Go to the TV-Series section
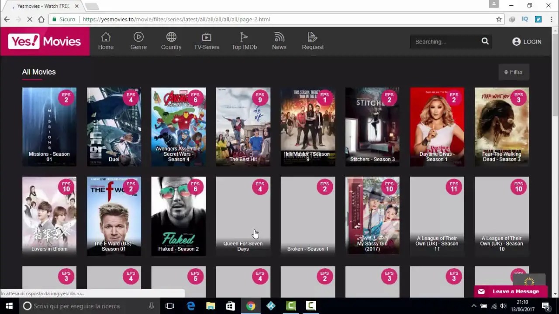The height and width of the screenshot is (314, 559). [207, 41]
